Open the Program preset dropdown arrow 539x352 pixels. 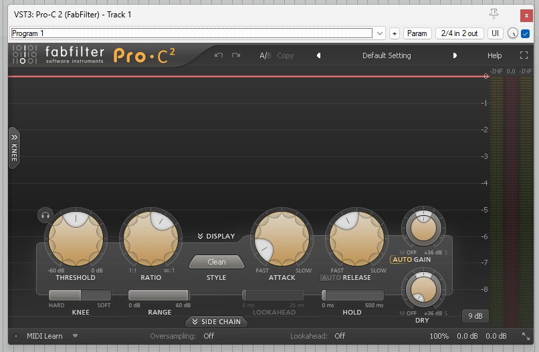[379, 33]
